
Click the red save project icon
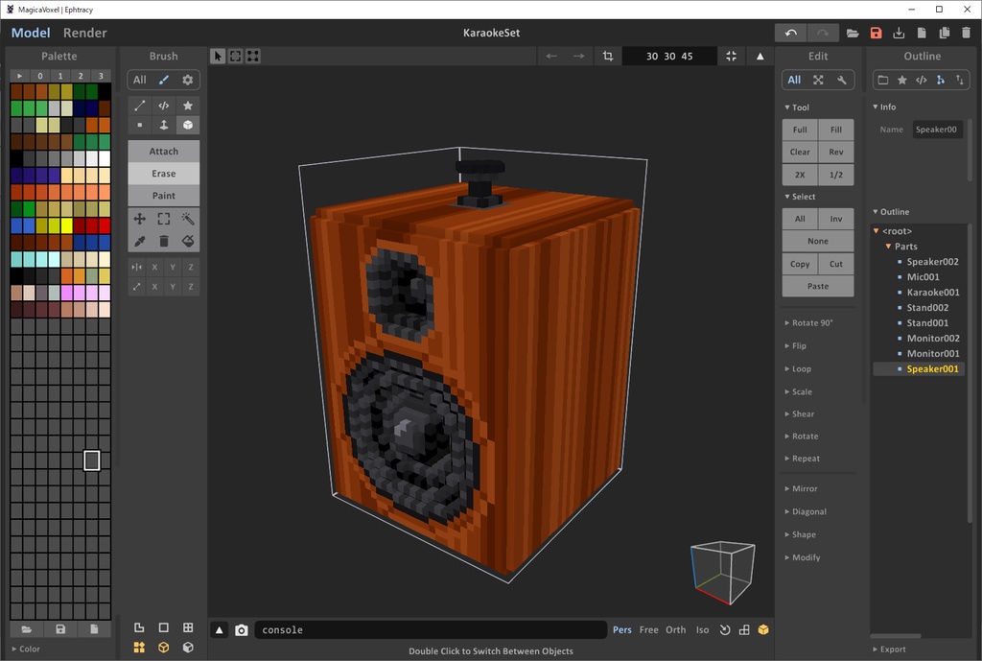876,33
